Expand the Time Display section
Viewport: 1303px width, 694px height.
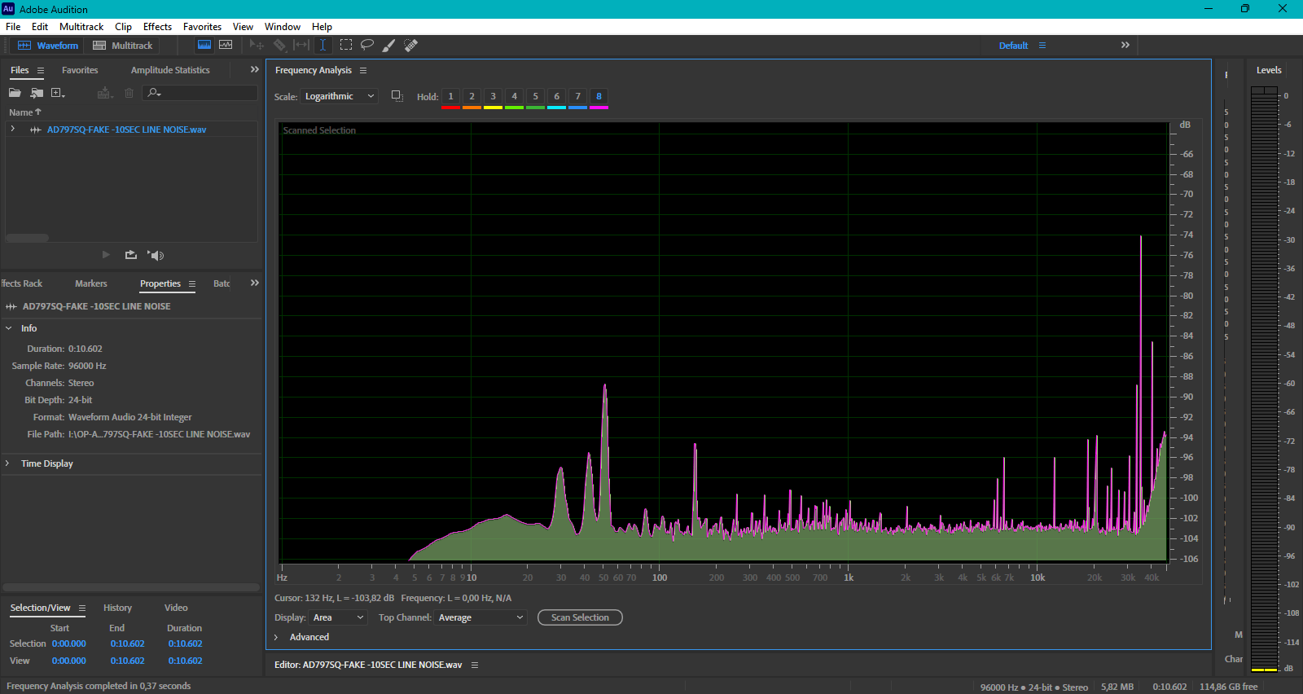click(x=8, y=463)
